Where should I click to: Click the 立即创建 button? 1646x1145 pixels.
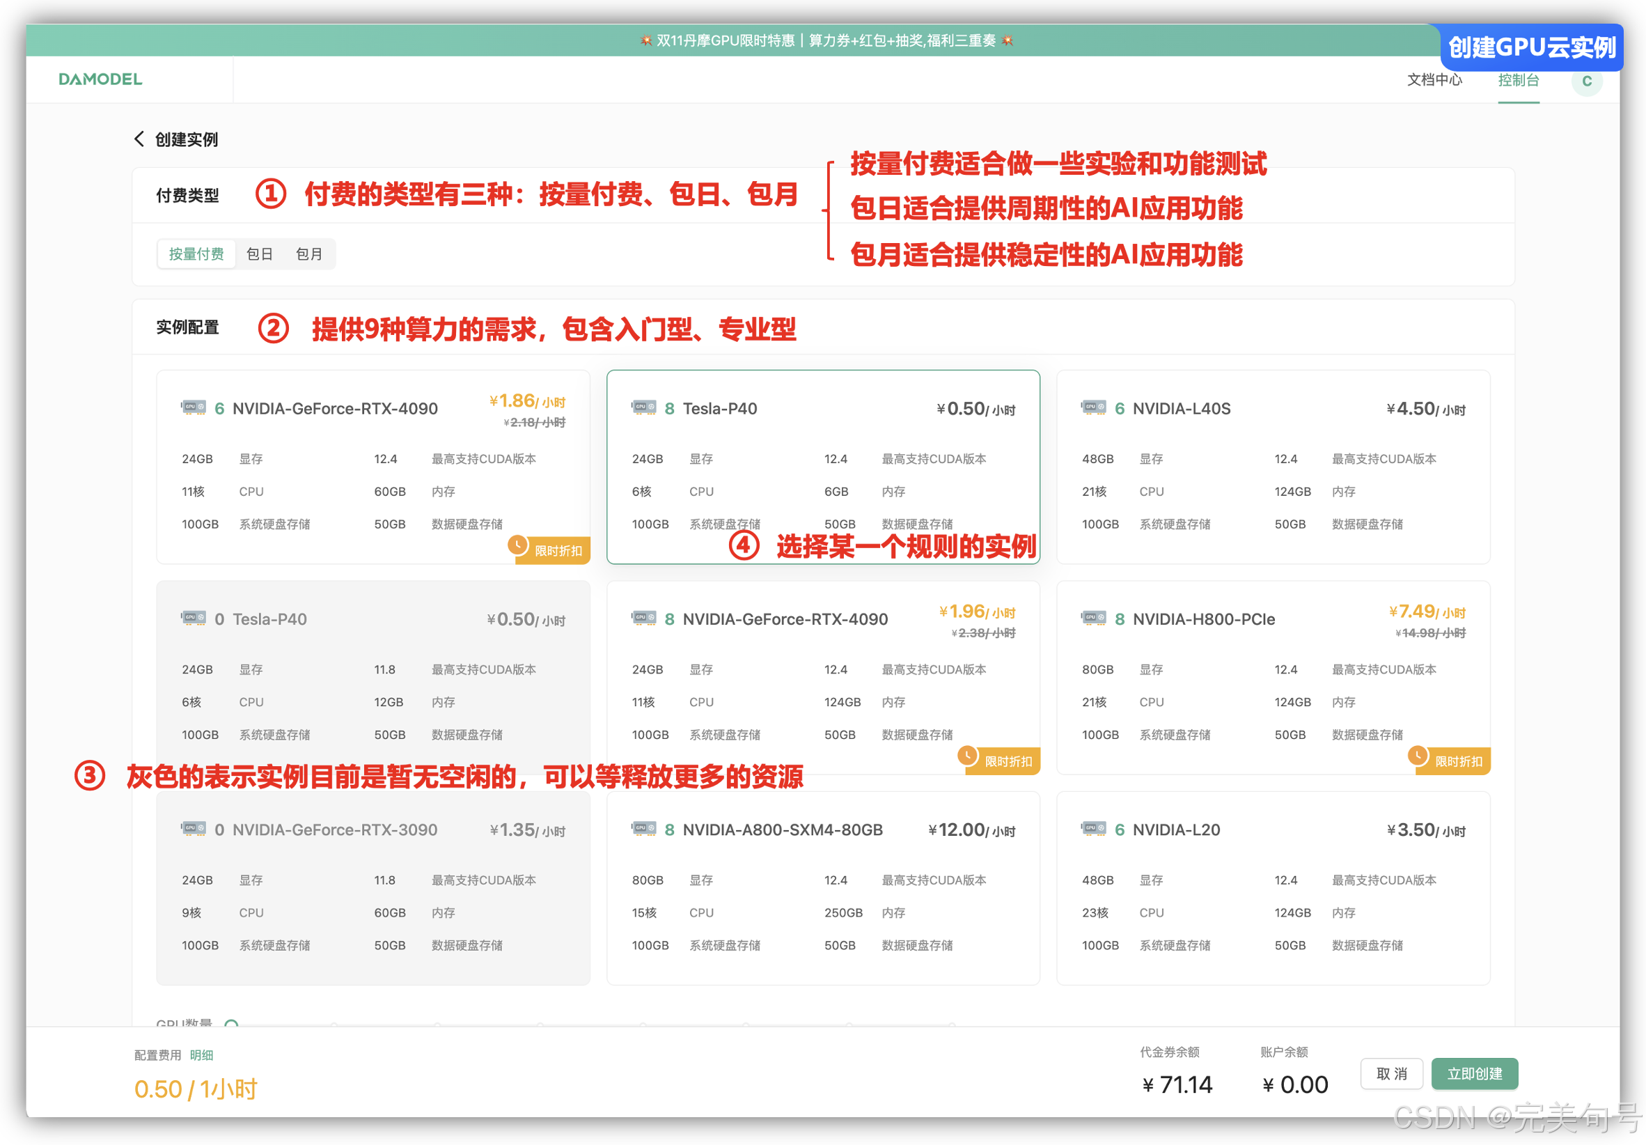[1474, 1073]
